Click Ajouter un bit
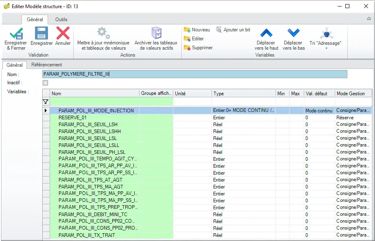The image size is (375, 241). click(233, 30)
